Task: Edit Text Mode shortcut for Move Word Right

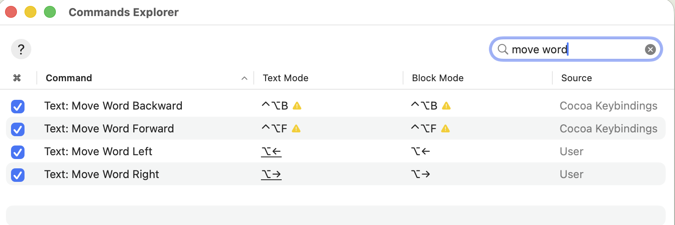Action: [x=272, y=174]
